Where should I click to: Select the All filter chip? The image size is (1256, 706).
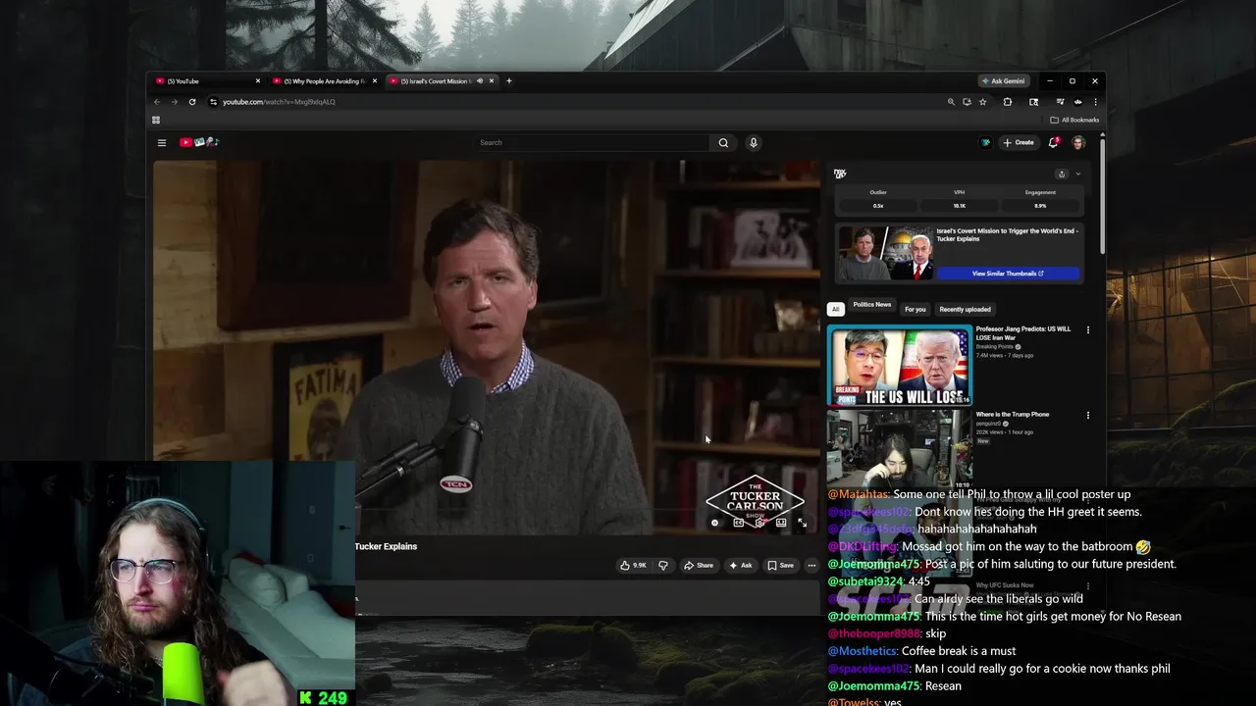(x=835, y=309)
